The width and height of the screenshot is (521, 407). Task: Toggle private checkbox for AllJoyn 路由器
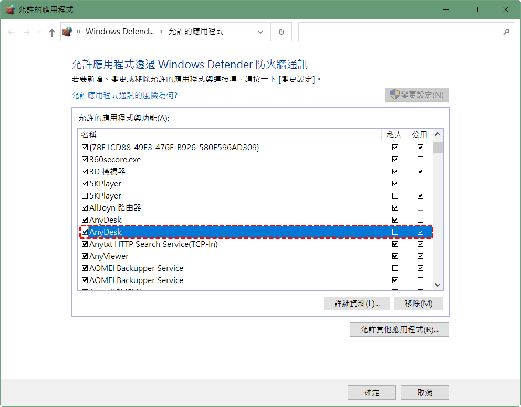tap(395, 207)
